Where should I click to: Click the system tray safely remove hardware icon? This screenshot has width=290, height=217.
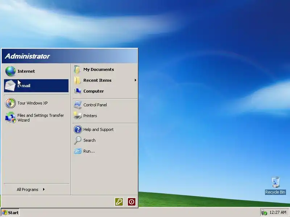pyautogui.click(x=264, y=213)
